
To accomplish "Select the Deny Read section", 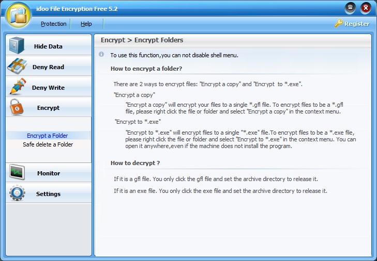I will [x=49, y=66].
